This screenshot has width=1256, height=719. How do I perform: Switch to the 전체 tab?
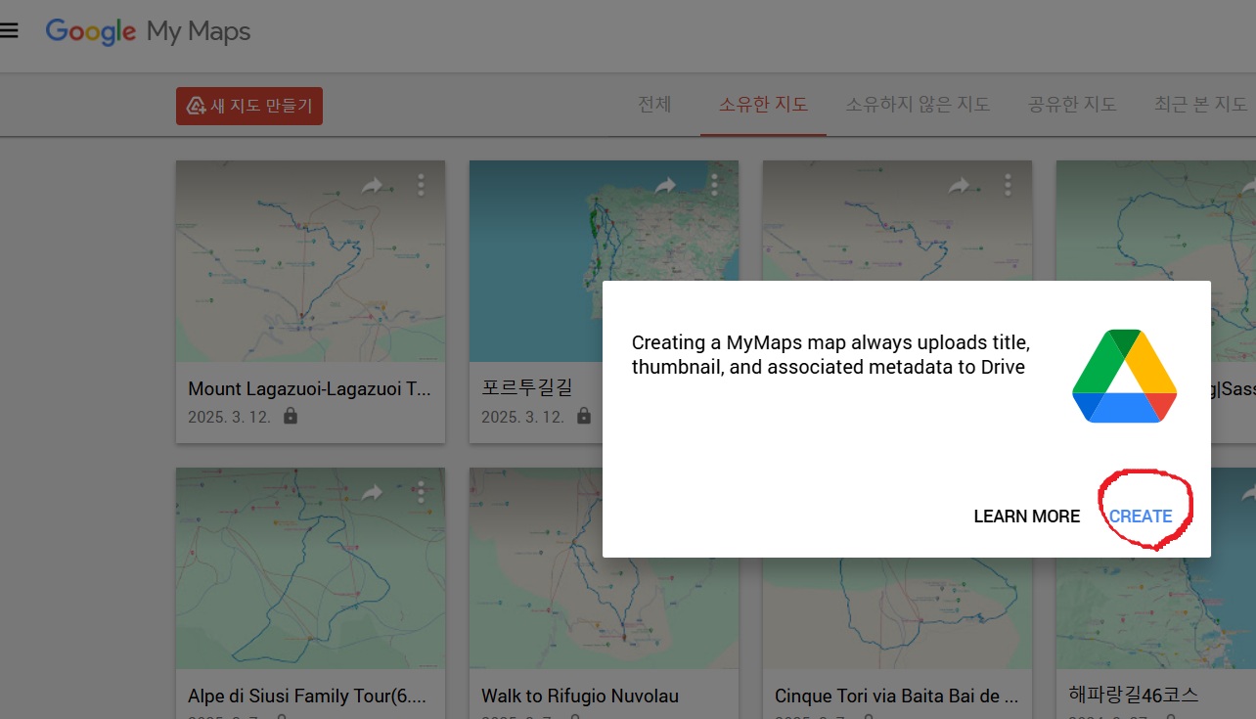coord(654,104)
